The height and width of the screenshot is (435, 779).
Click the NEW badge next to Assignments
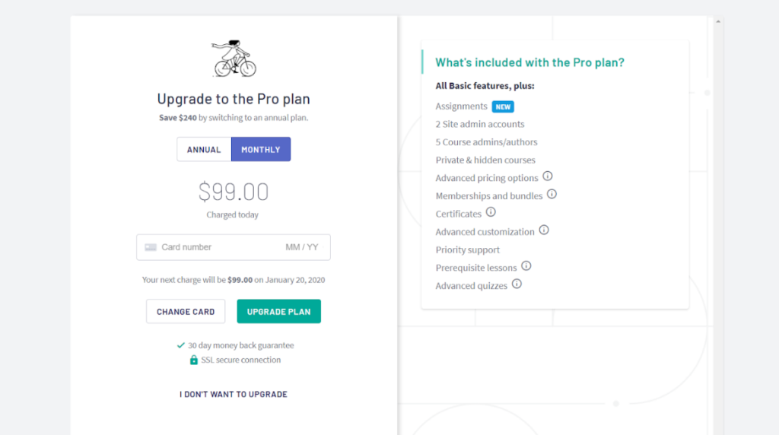(x=503, y=106)
